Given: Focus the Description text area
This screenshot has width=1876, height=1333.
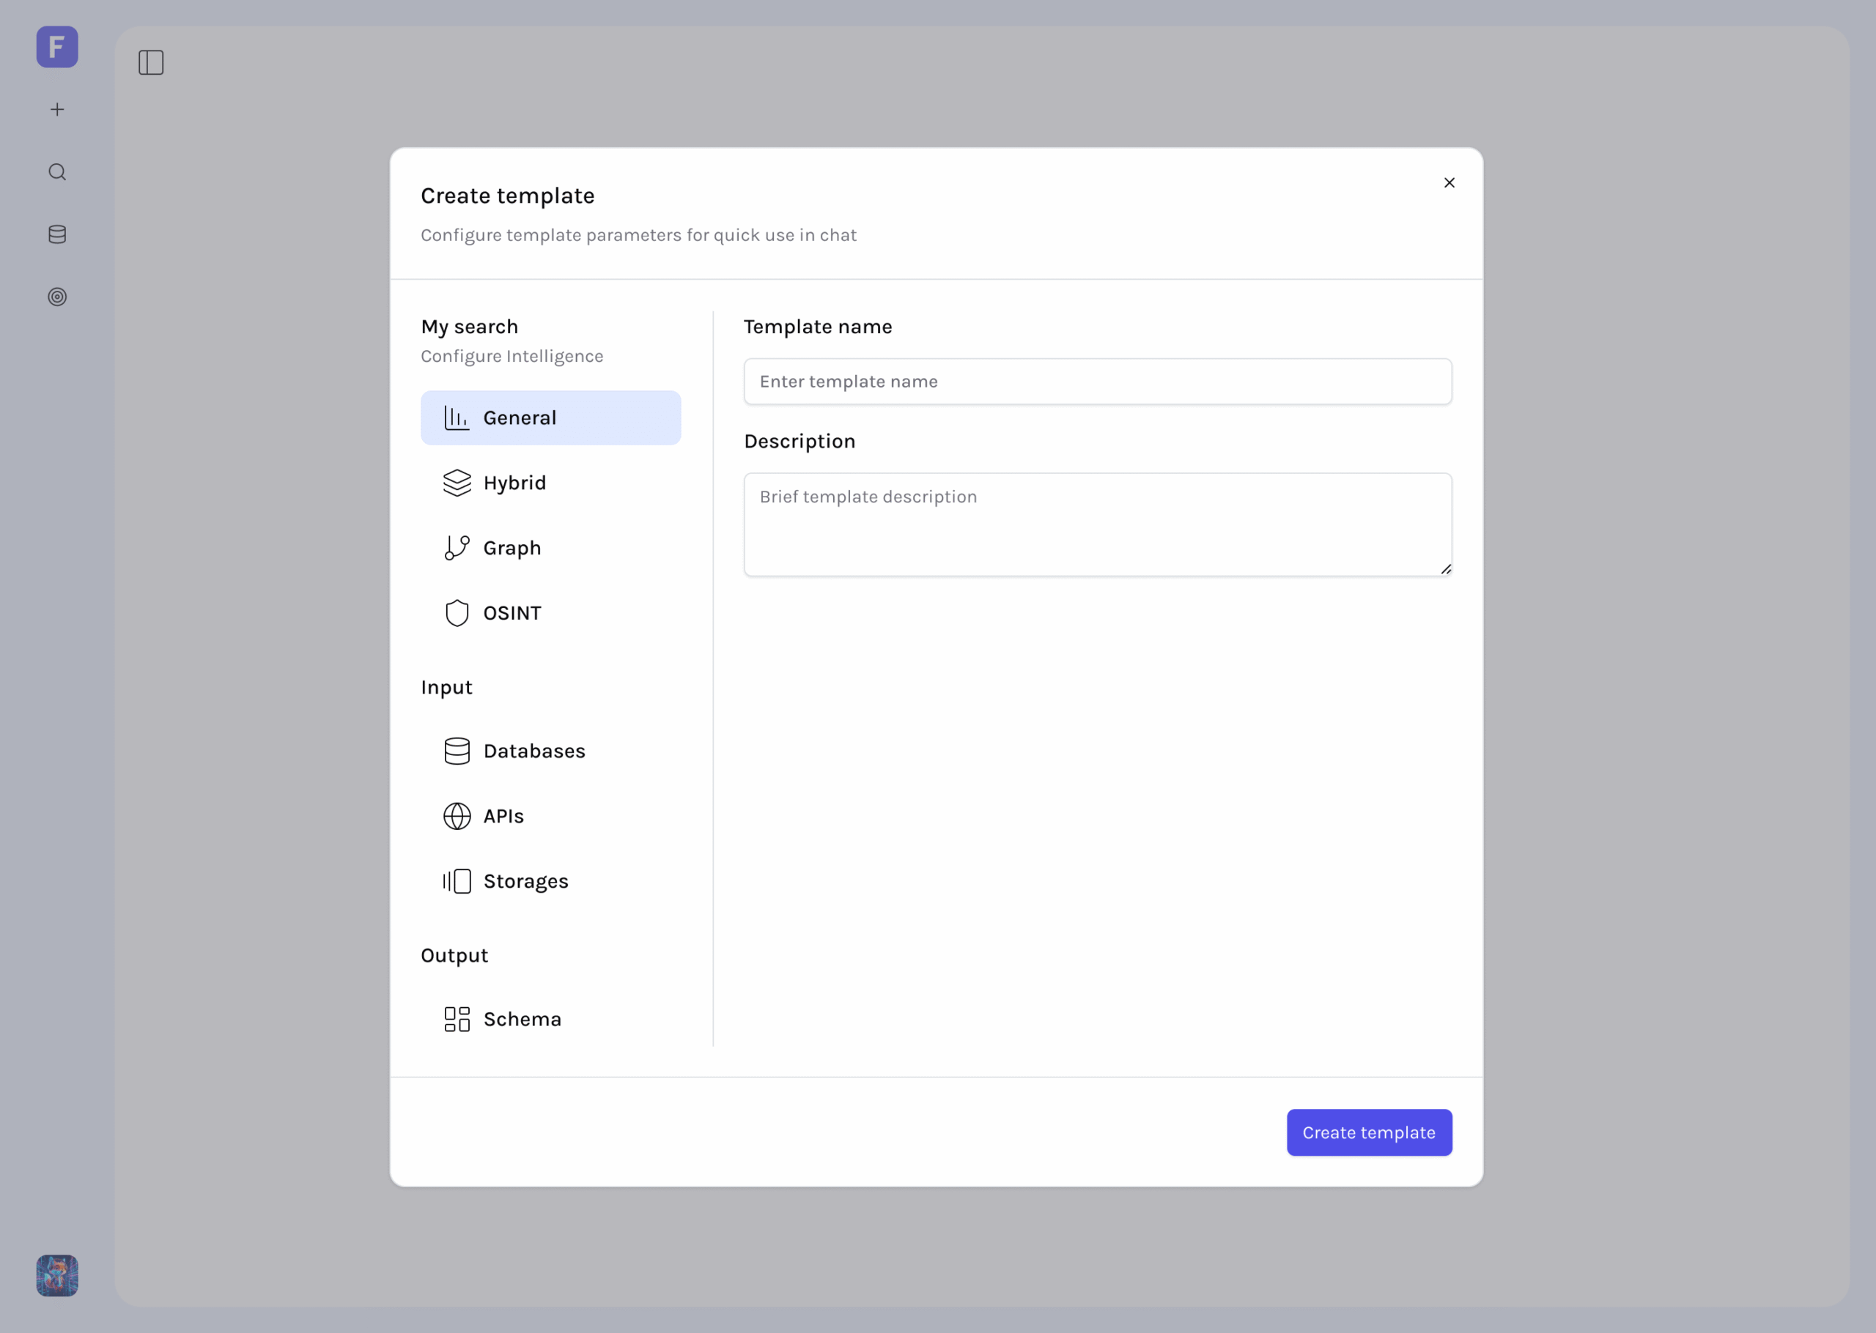Looking at the screenshot, I should click(1097, 524).
